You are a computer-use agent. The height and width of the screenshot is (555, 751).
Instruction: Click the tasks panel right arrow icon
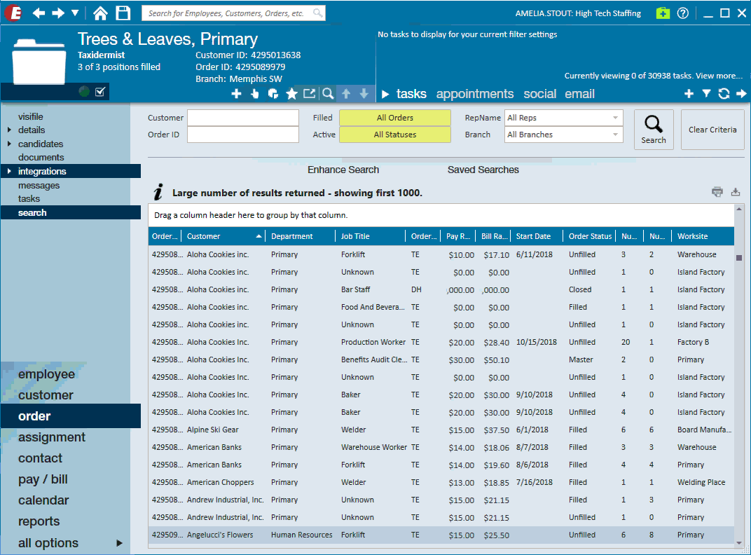pos(741,94)
